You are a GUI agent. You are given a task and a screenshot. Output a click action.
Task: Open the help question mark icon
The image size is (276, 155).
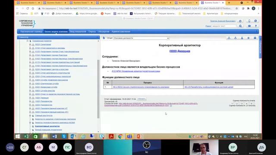[256, 26]
